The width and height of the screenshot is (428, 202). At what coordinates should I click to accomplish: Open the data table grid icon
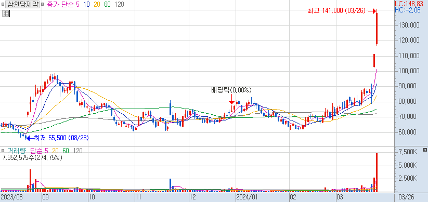pyautogui.click(x=6, y=14)
